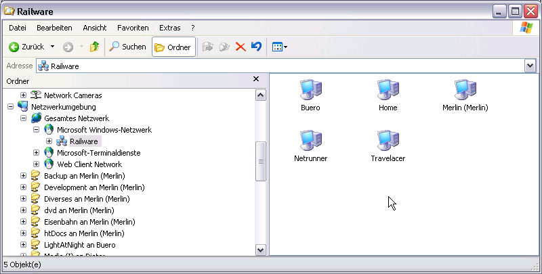Click the folder tree scrollbar thumb
This screenshot has height=274, width=542.
261,161
